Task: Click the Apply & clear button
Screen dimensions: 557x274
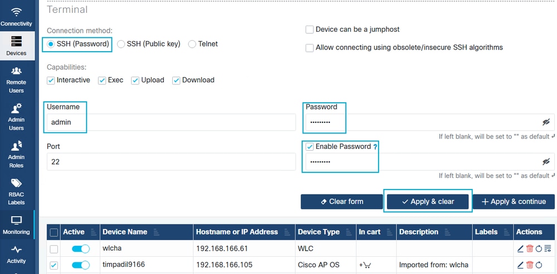Action: 428,201
